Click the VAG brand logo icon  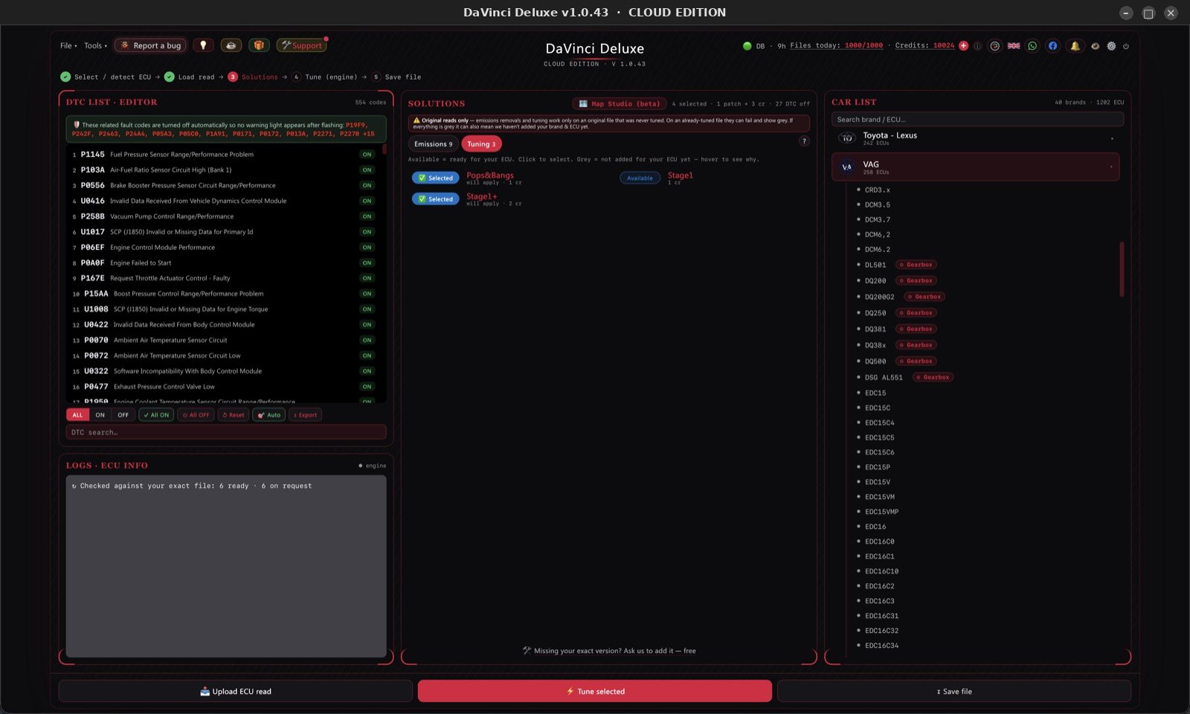(x=846, y=167)
